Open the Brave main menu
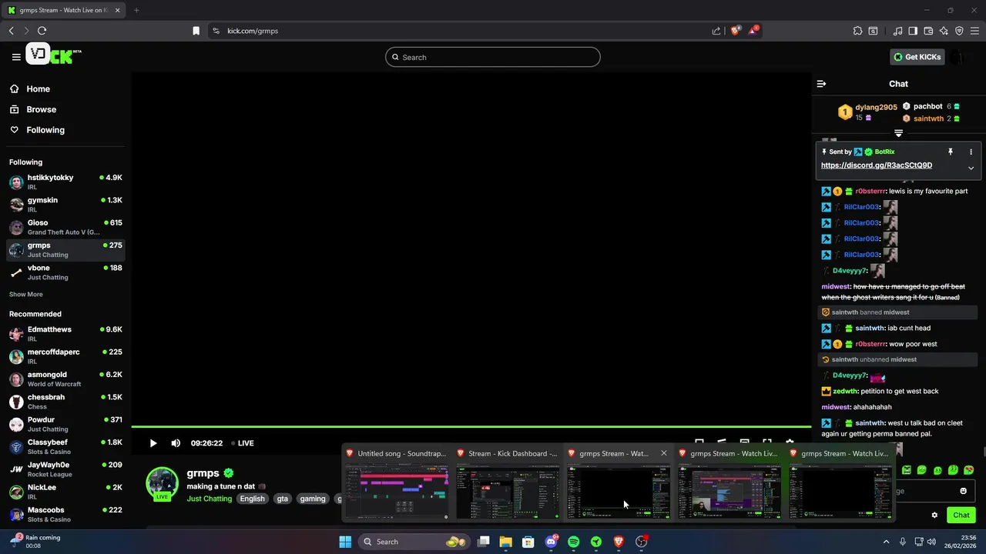 pyautogui.click(x=975, y=31)
